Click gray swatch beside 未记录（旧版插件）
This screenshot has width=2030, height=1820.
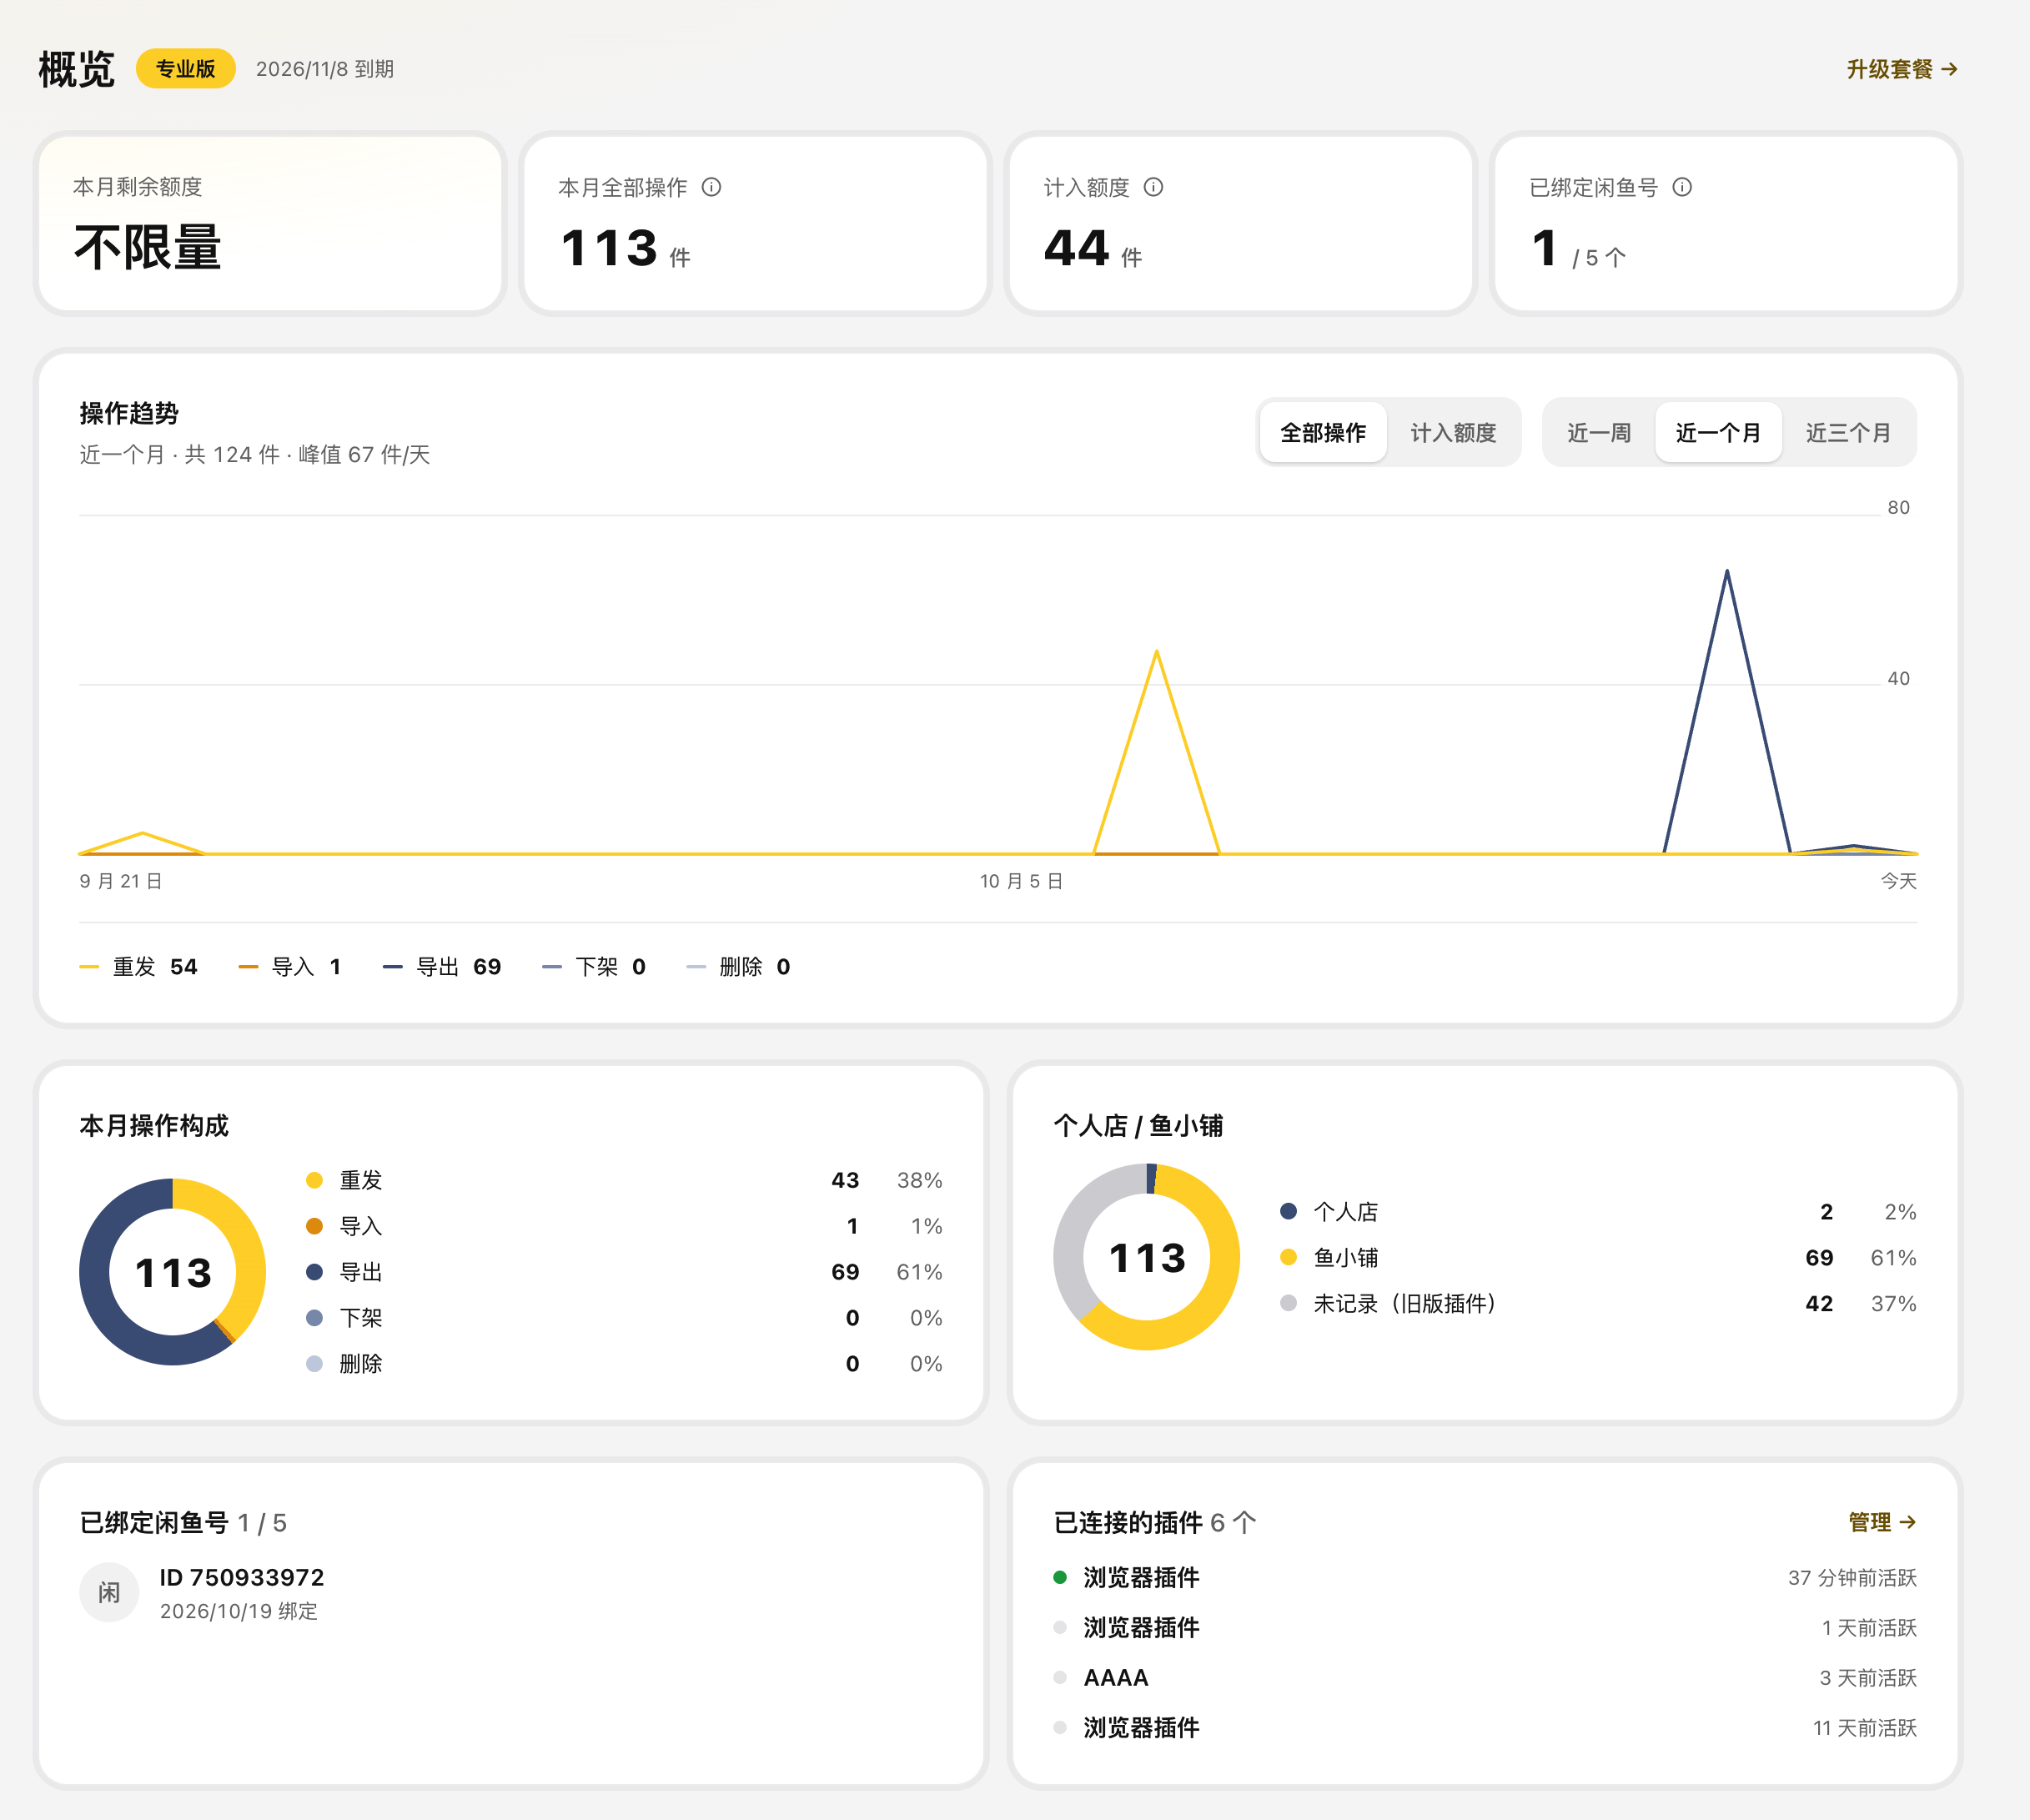(1288, 1303)
